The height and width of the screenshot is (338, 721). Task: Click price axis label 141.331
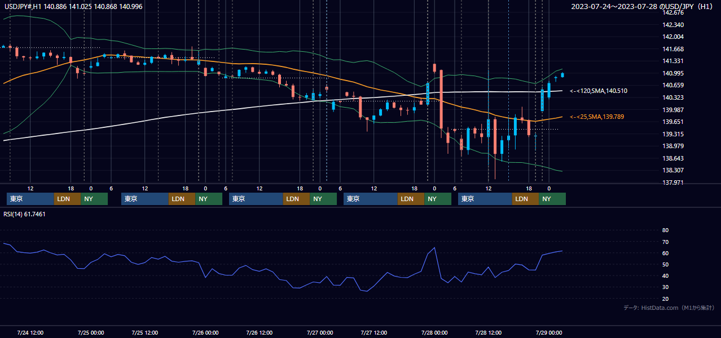coord(674,61)
